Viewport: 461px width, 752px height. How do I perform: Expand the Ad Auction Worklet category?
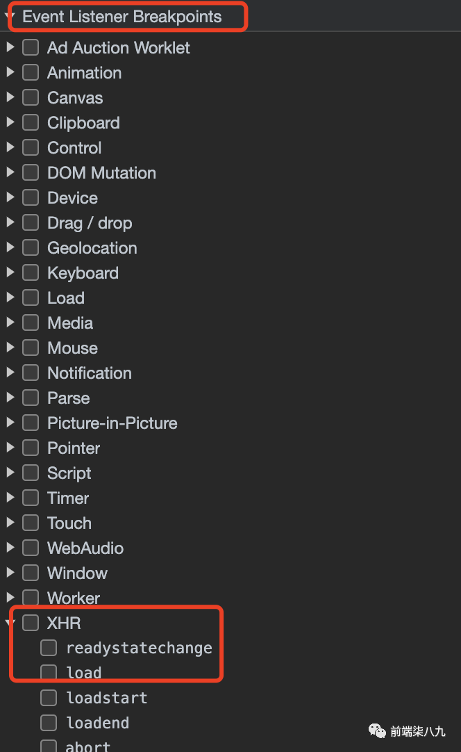click(10, 48)
